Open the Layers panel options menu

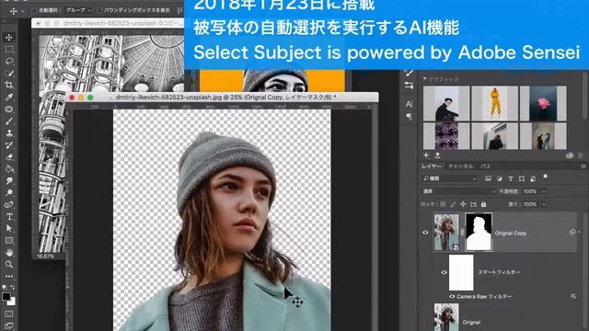[583, 165]
